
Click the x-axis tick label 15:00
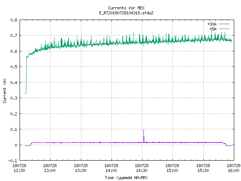click(x=172, y=170)
